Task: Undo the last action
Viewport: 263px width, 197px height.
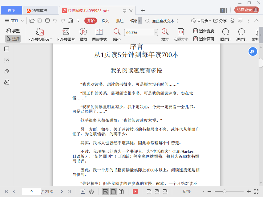Action: [55, 21]
